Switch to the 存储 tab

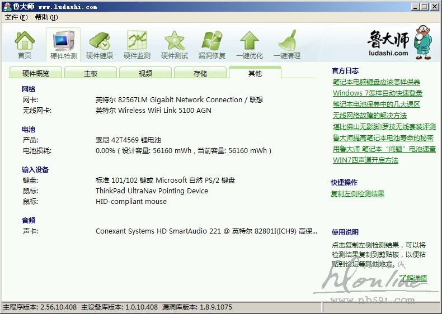(x=200, y=73)
